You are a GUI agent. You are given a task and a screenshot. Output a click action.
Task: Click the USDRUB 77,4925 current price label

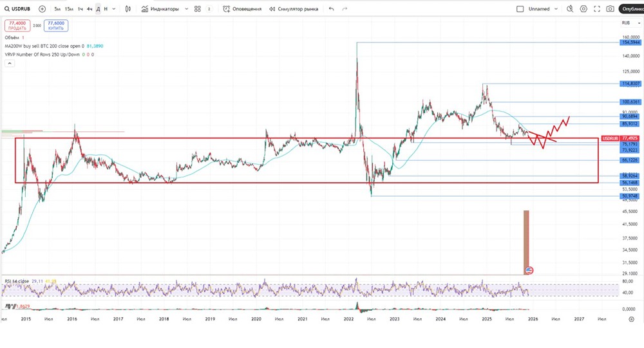tap(621, 138)
